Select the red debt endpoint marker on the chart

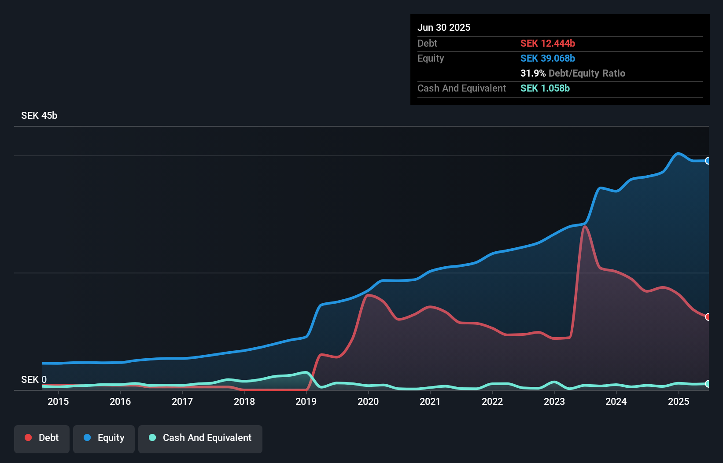pos(708,316)
